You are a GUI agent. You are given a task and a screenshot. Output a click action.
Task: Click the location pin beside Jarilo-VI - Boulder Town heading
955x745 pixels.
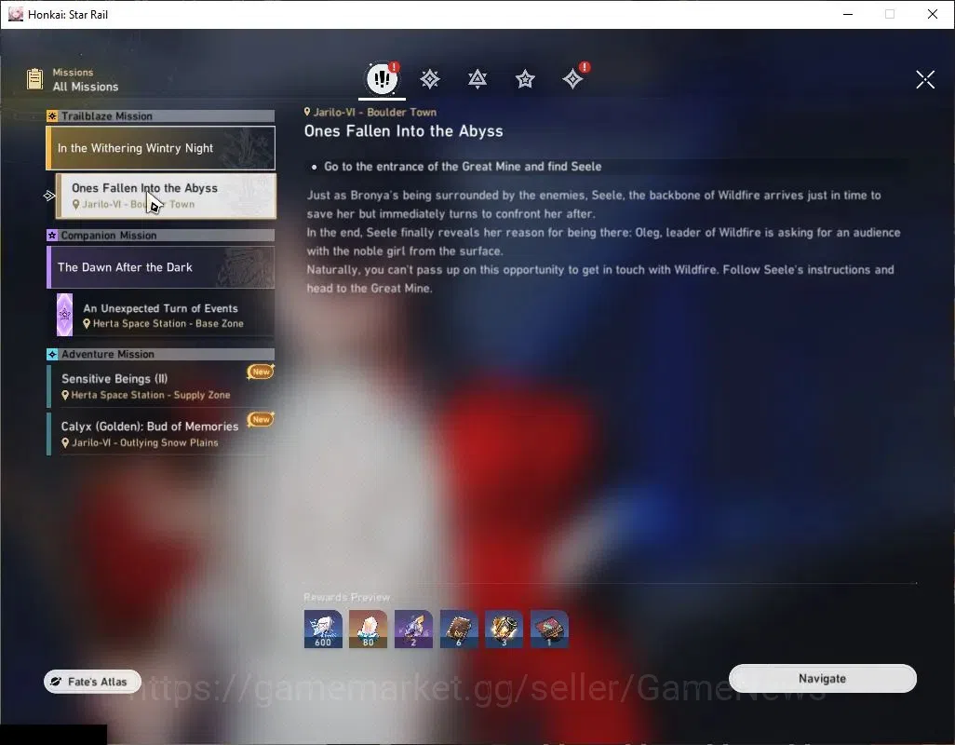(x=307, y=112)
